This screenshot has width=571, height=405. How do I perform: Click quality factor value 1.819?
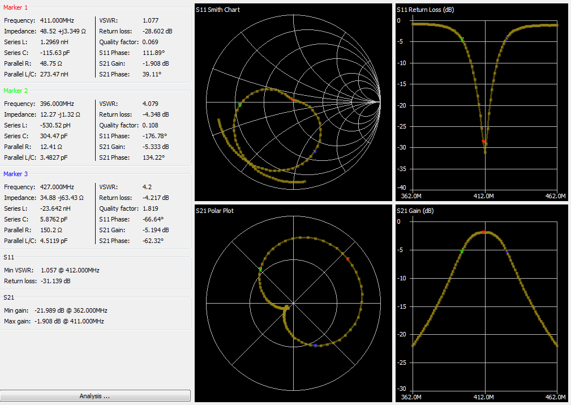point(151,208)
